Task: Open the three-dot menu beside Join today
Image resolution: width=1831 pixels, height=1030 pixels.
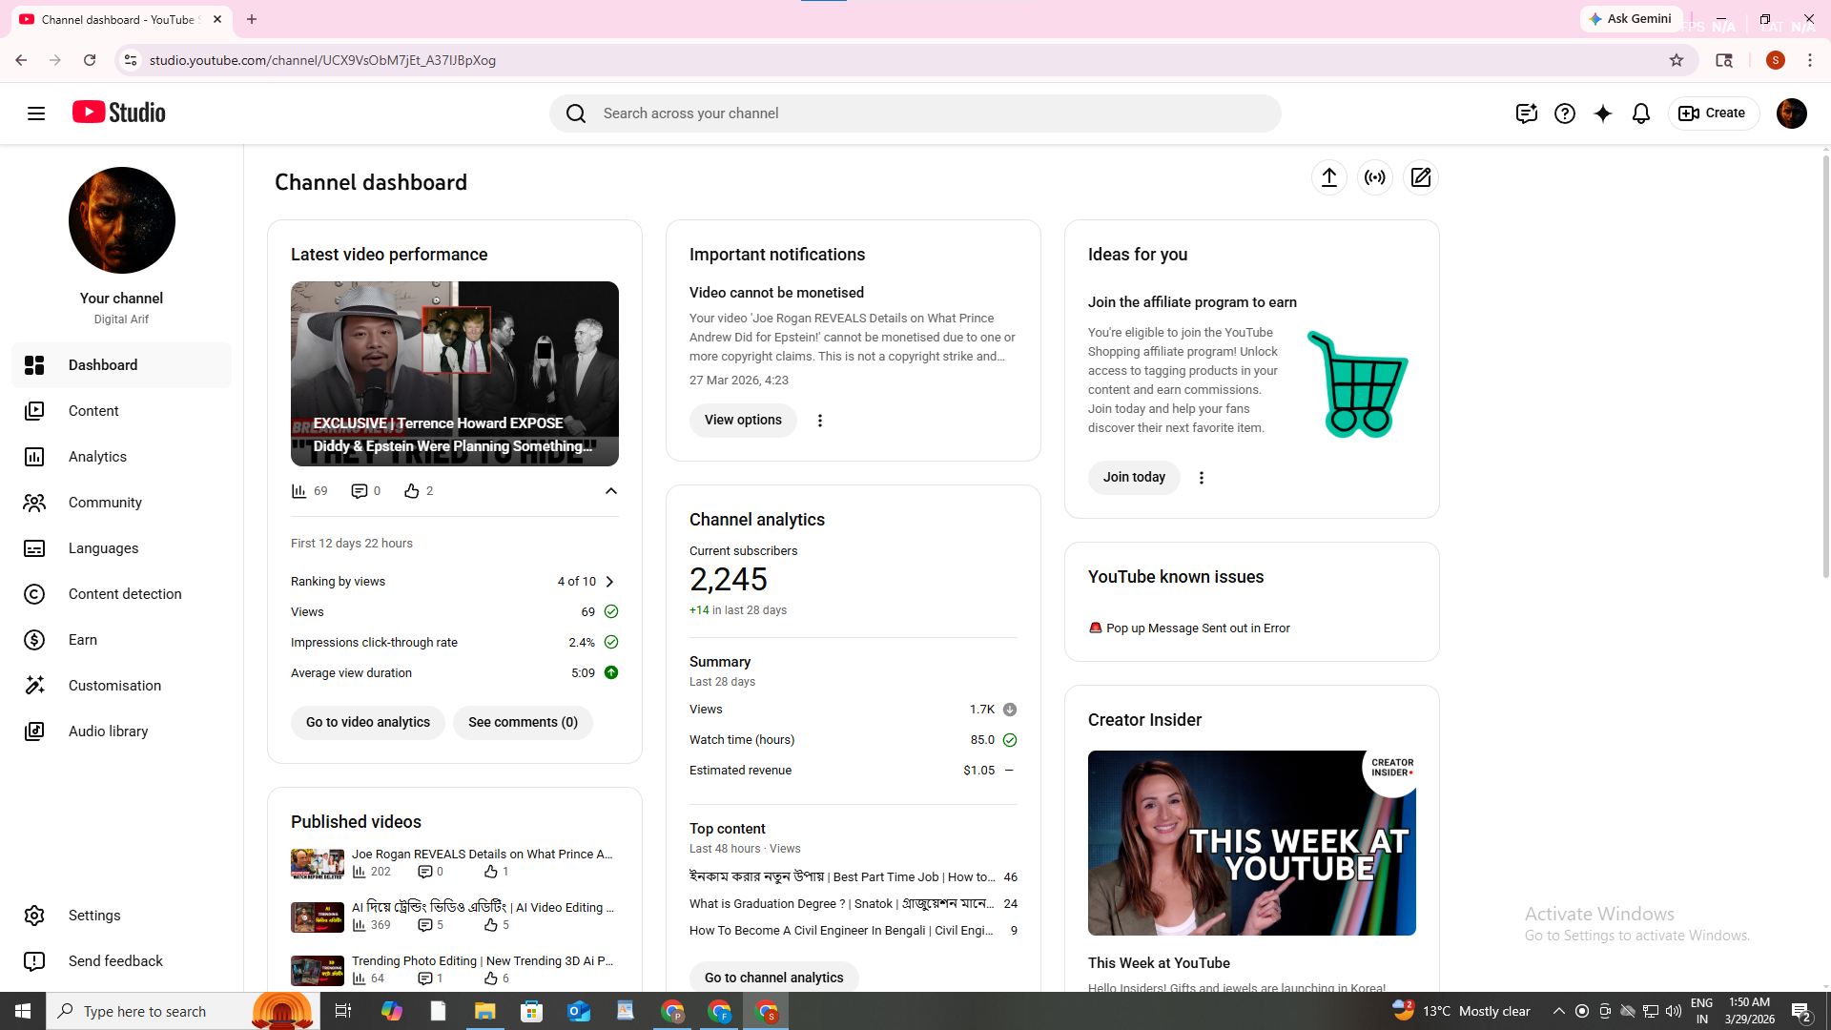Action: click(x=1201, y=477)
